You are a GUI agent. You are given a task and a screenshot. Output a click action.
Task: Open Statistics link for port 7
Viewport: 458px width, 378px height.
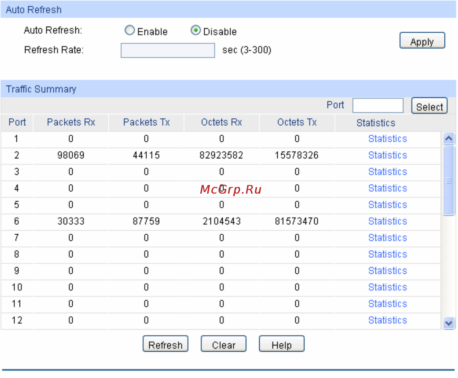[x=388, y=238]
